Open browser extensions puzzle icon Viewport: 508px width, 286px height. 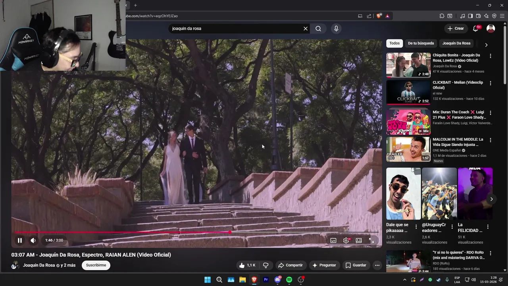coord(442,16)
